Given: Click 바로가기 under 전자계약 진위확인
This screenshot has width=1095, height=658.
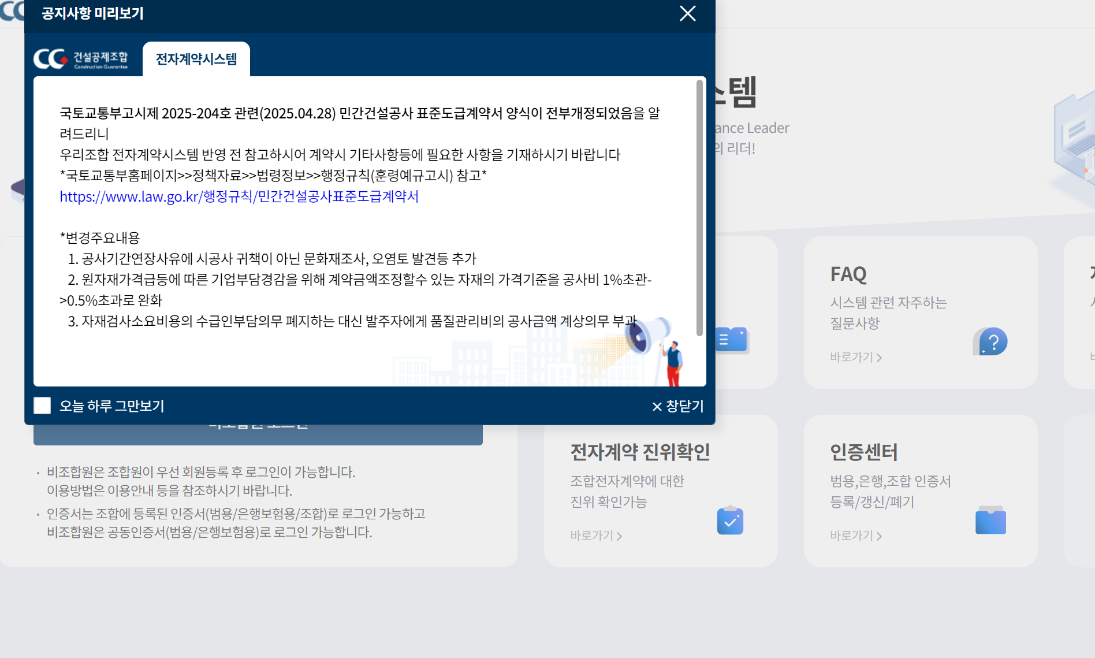Looking at the screenshot, I should coord(596,536).
